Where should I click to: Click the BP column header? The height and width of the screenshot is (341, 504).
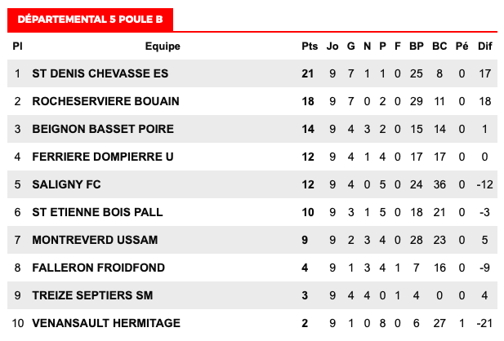(417, 46)
